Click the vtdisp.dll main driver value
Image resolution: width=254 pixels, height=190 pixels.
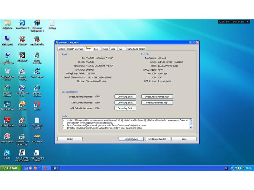point(162,58)
